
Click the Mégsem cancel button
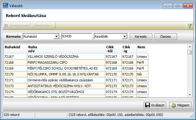coord(181,105)
